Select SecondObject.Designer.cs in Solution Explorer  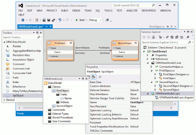click(178, 86)
